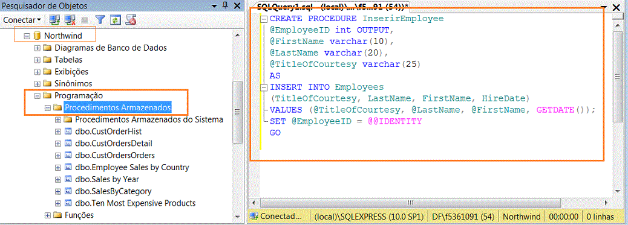Click the Procedimentos Armazenados folder icon

pos(58,107)
